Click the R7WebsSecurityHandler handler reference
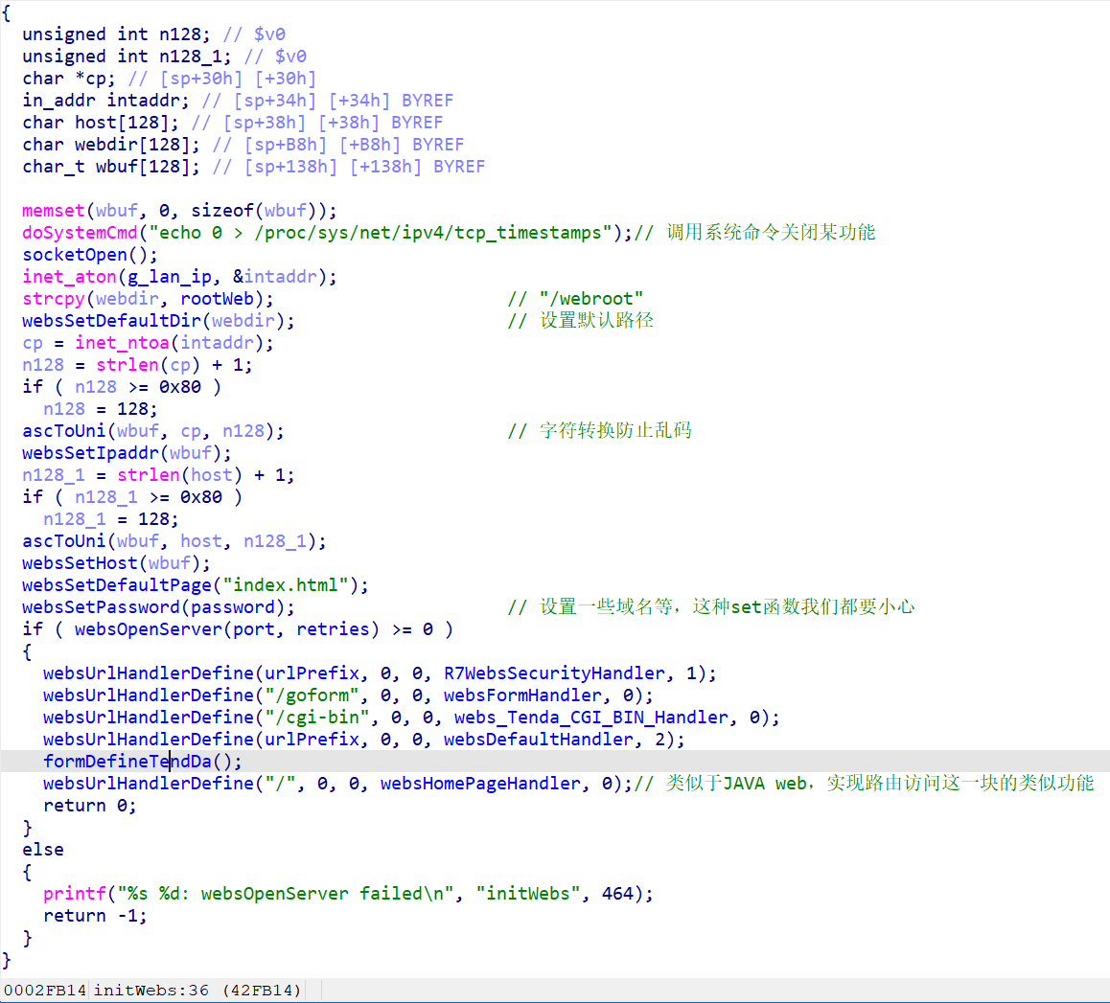 554,673
